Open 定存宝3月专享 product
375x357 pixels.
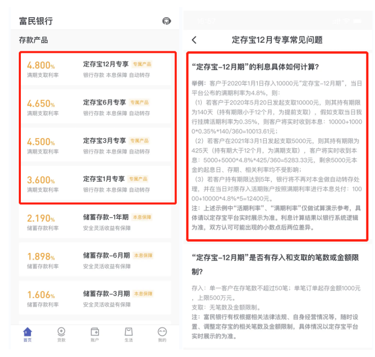pos(96,146)
